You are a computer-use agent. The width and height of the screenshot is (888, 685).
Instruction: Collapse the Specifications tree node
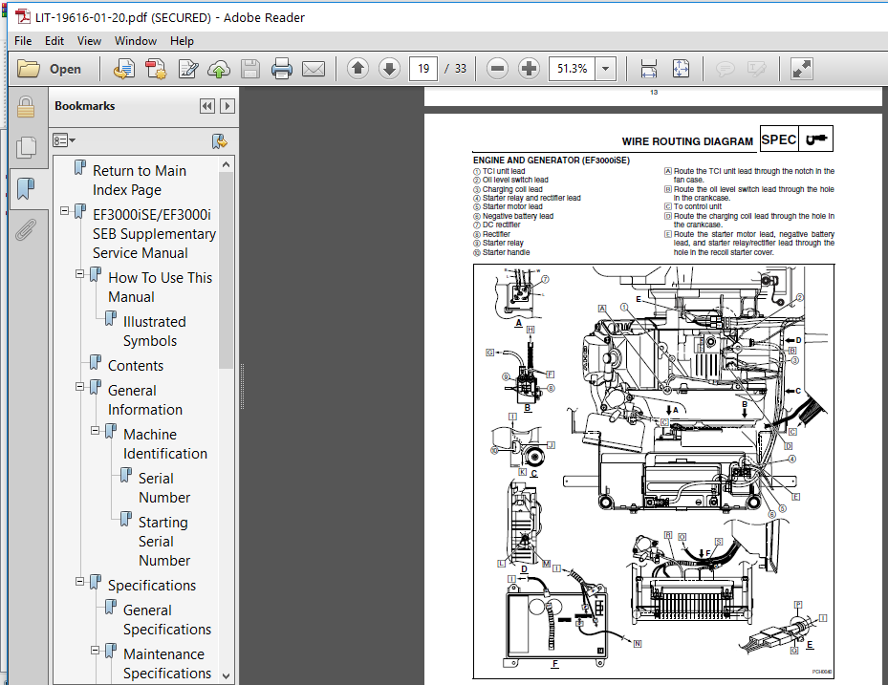(80, 582)
